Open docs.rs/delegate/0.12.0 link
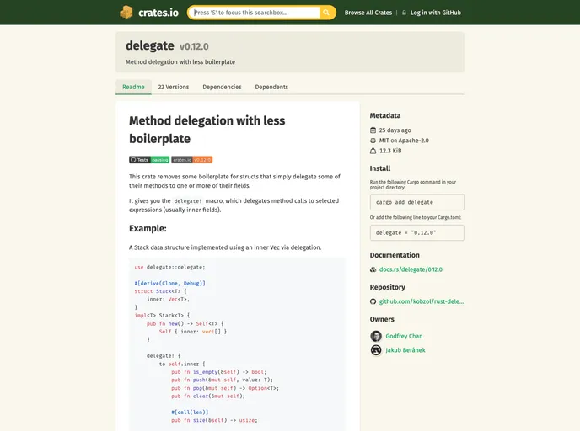This screenshot has height=431, width=580. tap(411, 269)
